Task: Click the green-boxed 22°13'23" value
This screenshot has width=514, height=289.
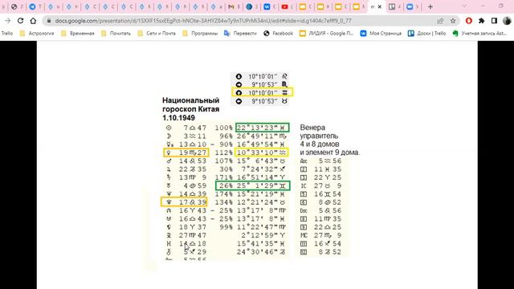Action: [263, 128]
